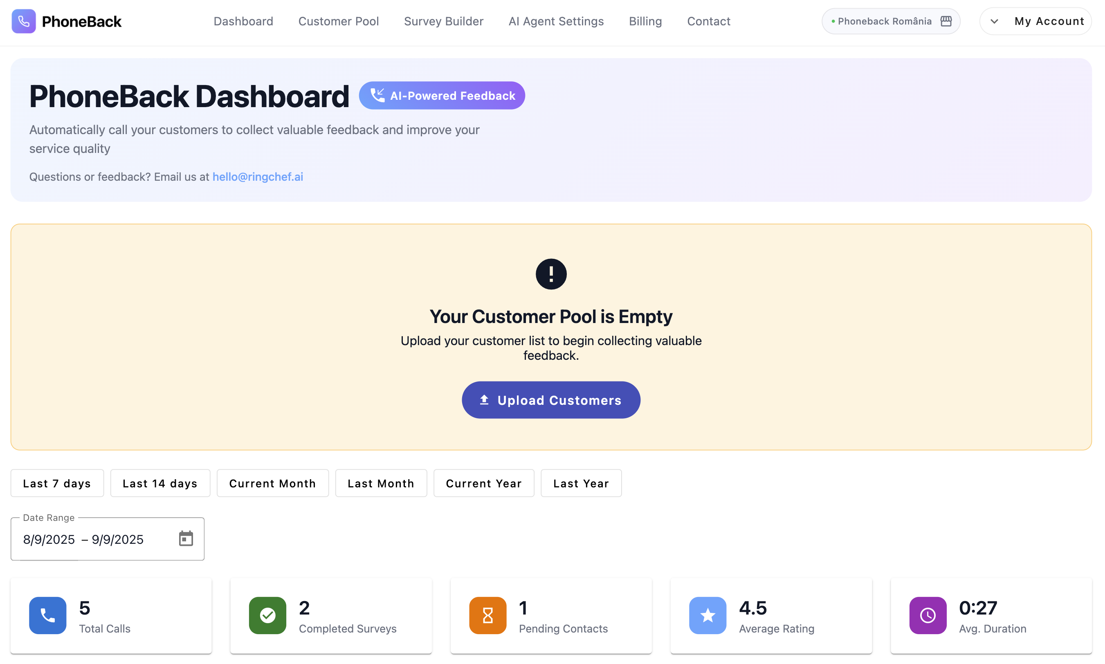Click the orange Pending Contacts hourglass icon

click(x=488, y=615)
